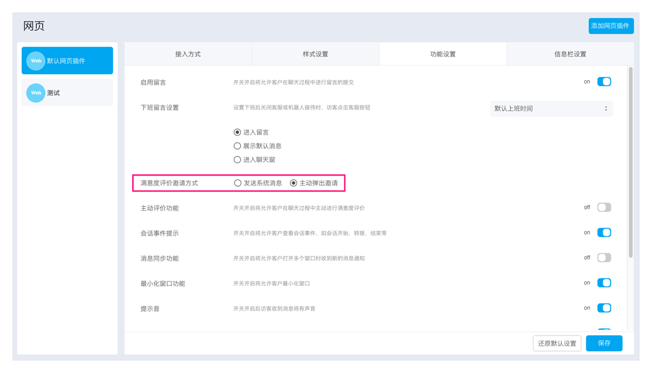Turn off 会话事件提示 toggle
This screenshot has width=652, height=373.
pyautogui.click(x=604, y=233)
